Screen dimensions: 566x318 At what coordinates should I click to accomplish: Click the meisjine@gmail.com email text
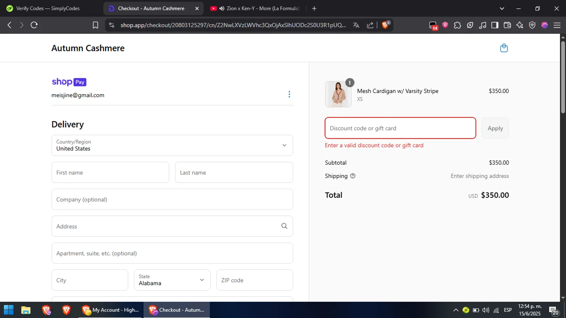78,95
